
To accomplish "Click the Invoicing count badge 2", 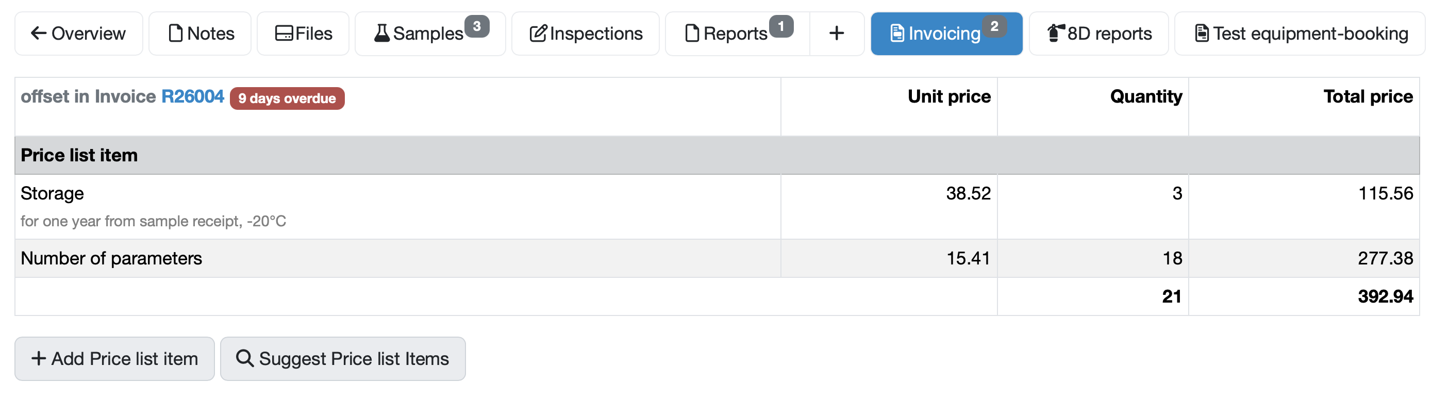I will (994, 26).
